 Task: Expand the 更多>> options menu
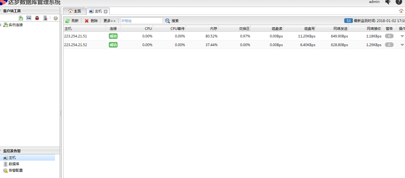pos(109,21)
